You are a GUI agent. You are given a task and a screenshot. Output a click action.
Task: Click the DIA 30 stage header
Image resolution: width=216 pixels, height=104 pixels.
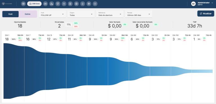click(71, 35)
